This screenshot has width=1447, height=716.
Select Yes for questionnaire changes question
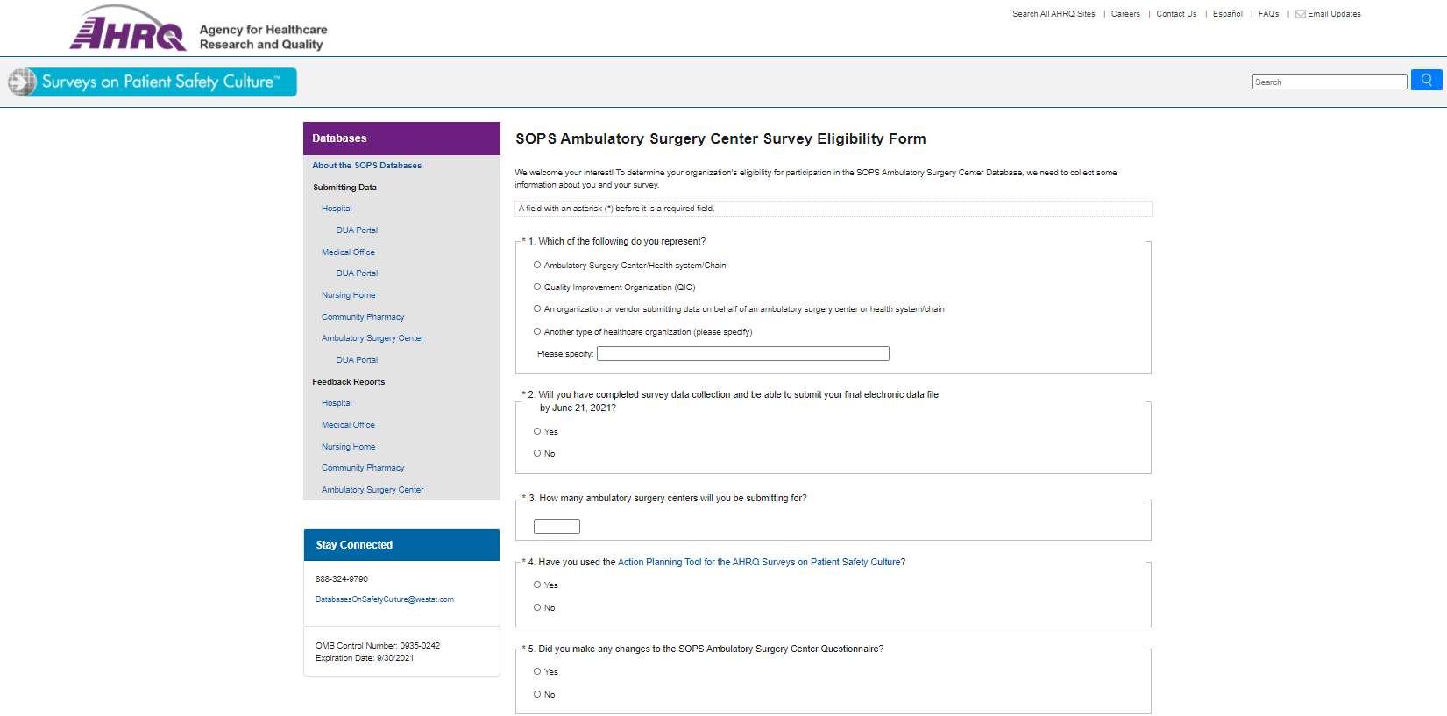[537, 671]
